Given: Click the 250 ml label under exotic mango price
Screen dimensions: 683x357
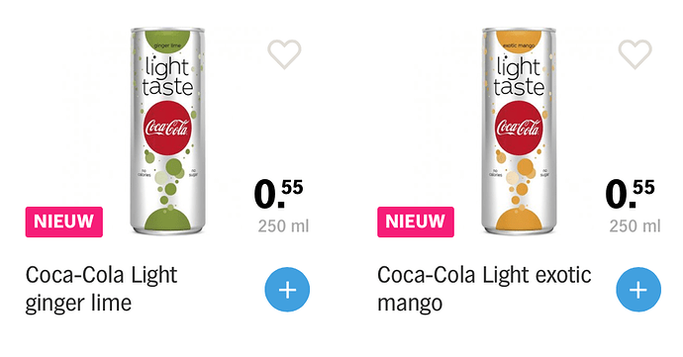Looking at the screenshot, I should (x=634, y=225).
